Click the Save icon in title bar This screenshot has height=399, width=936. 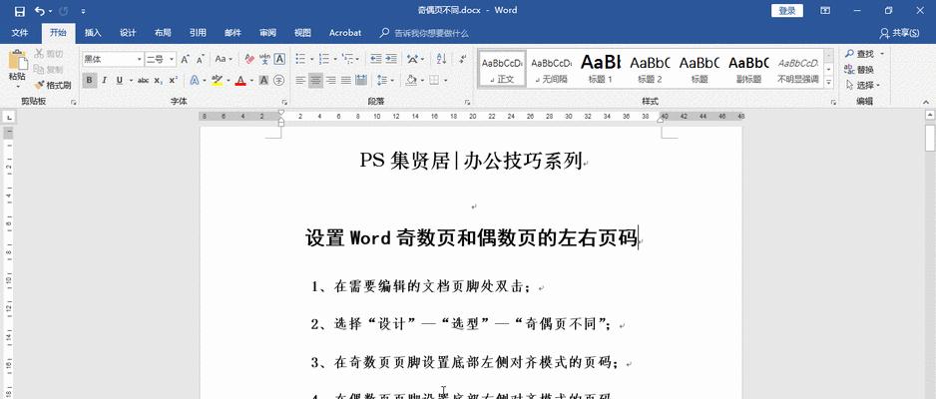click(19, 11)
